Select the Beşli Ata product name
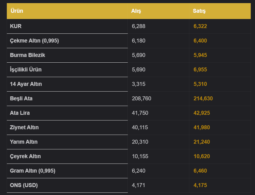Screen dimensions: 255x195 [21, 98]
